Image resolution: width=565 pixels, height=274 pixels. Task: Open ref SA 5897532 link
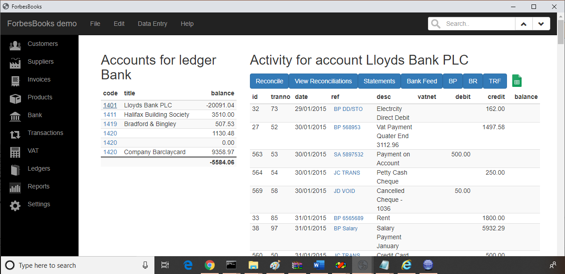[349, 155]
